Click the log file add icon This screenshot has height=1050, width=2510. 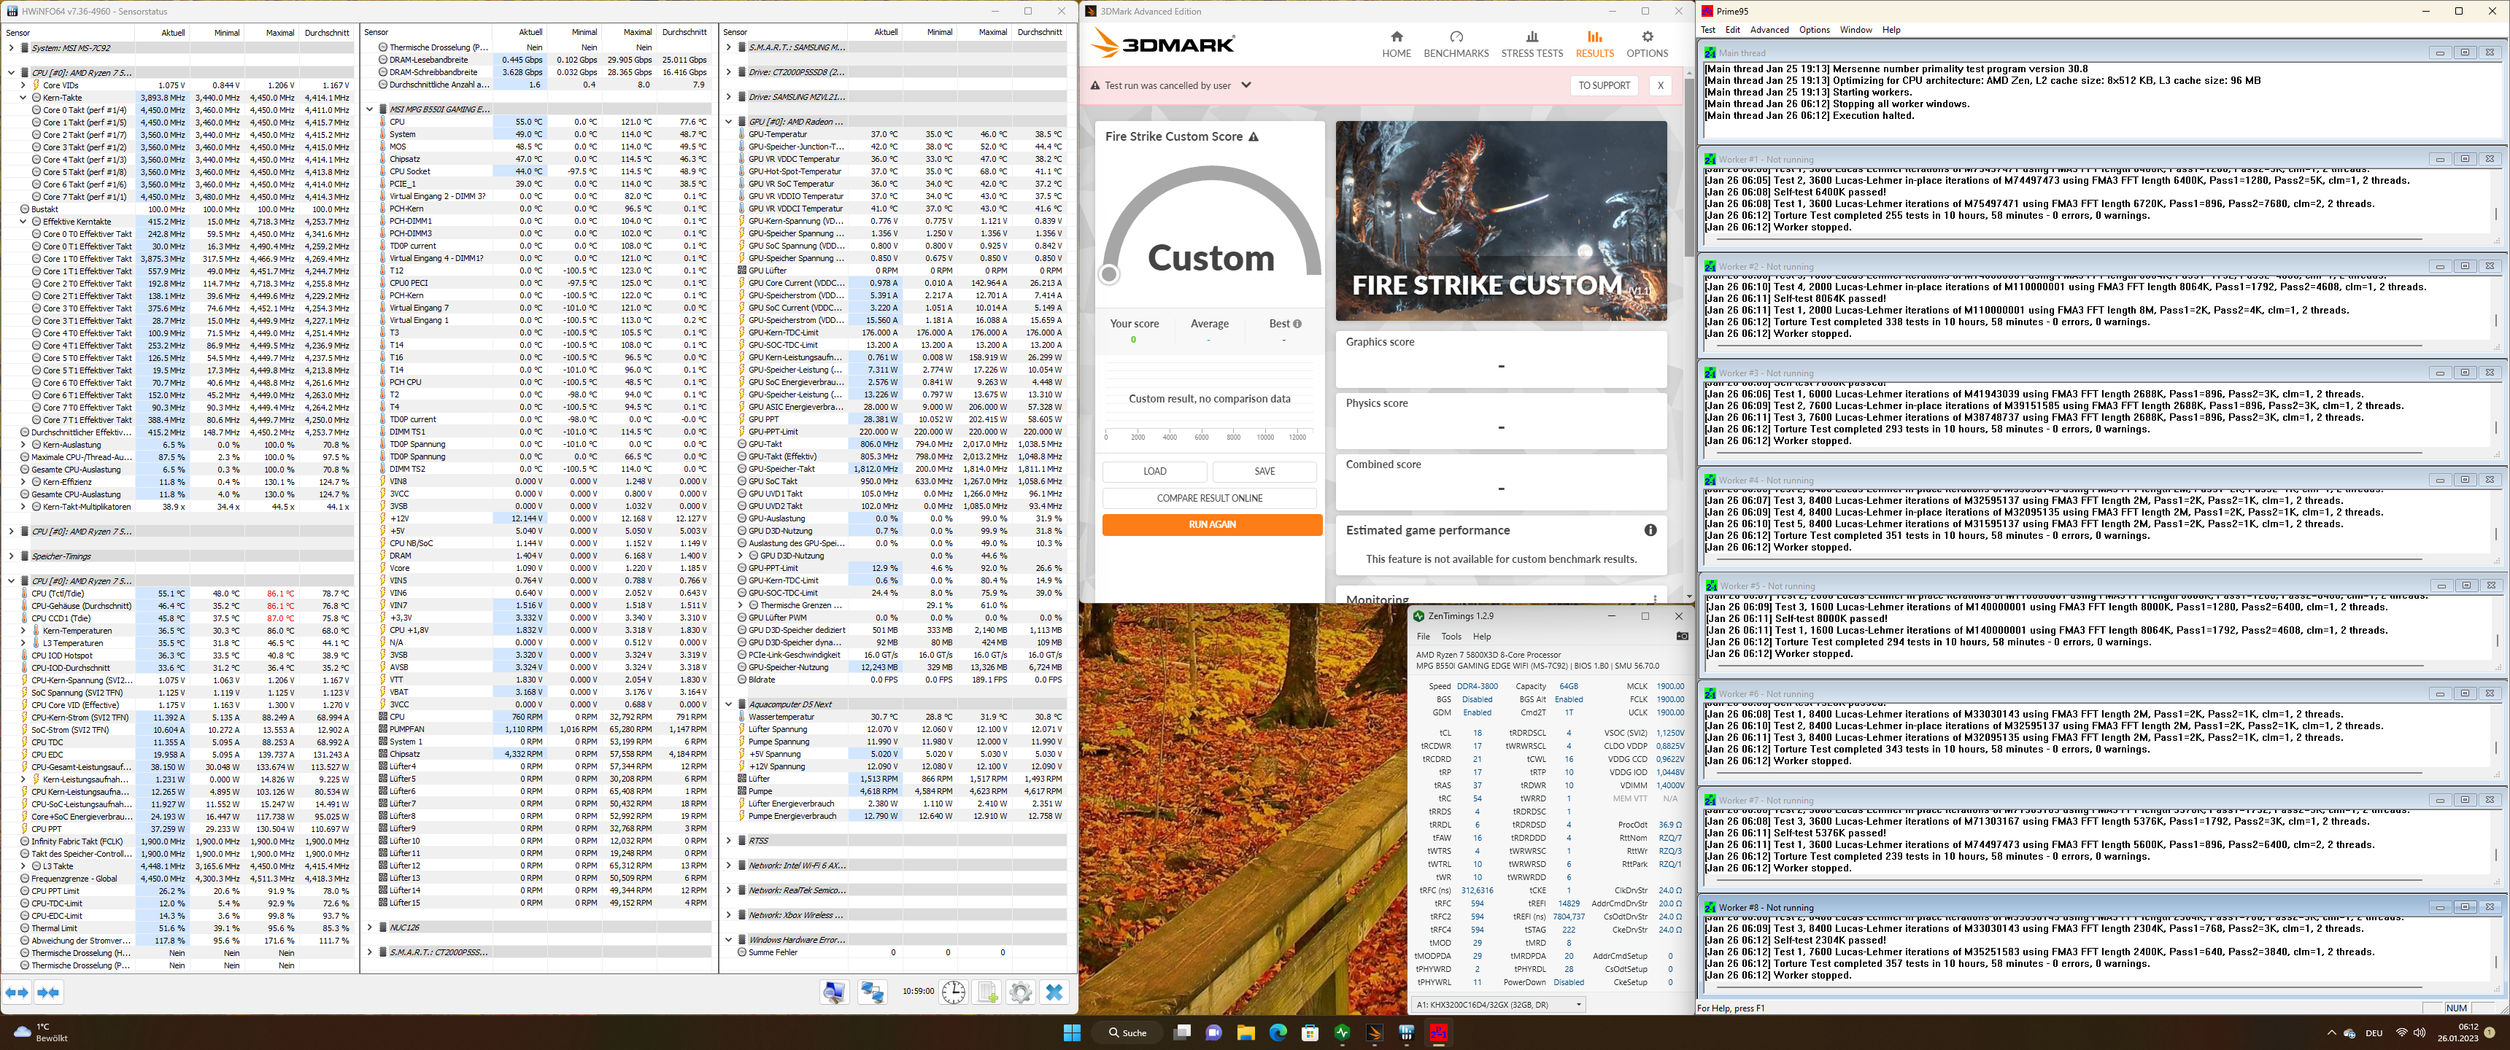coord(987,992)
